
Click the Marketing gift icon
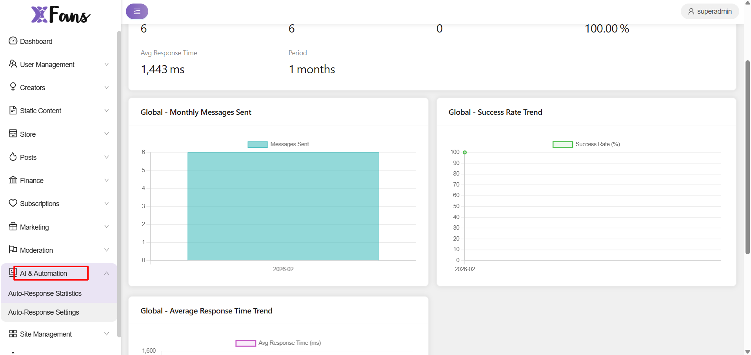tap(13, 226)
